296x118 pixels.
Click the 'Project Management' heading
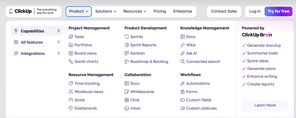point(89,28)
